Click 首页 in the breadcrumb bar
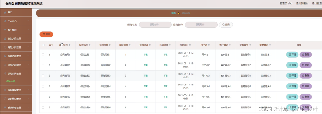 pos(174,13)
